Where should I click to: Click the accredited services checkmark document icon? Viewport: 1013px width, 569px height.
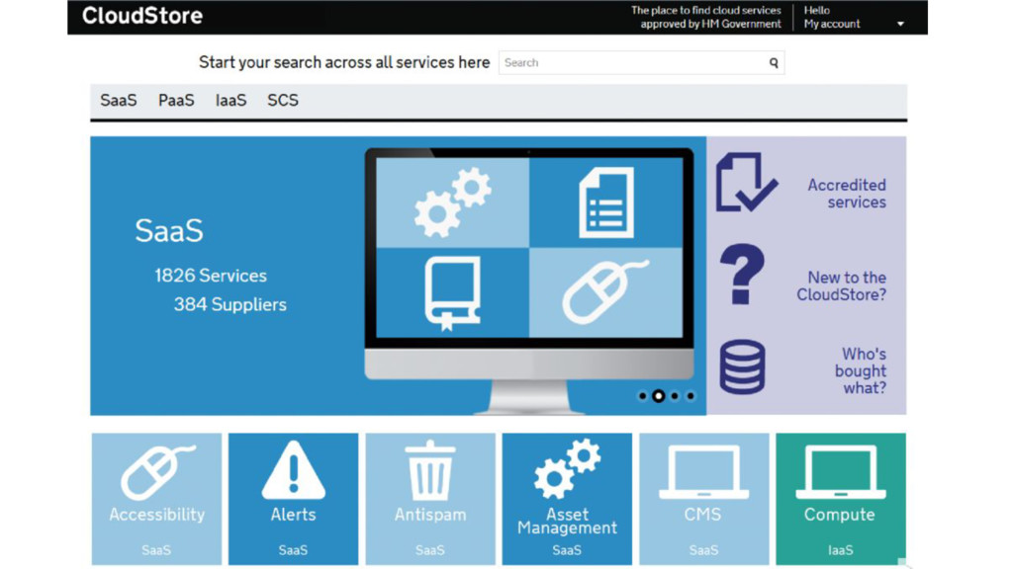746,183
